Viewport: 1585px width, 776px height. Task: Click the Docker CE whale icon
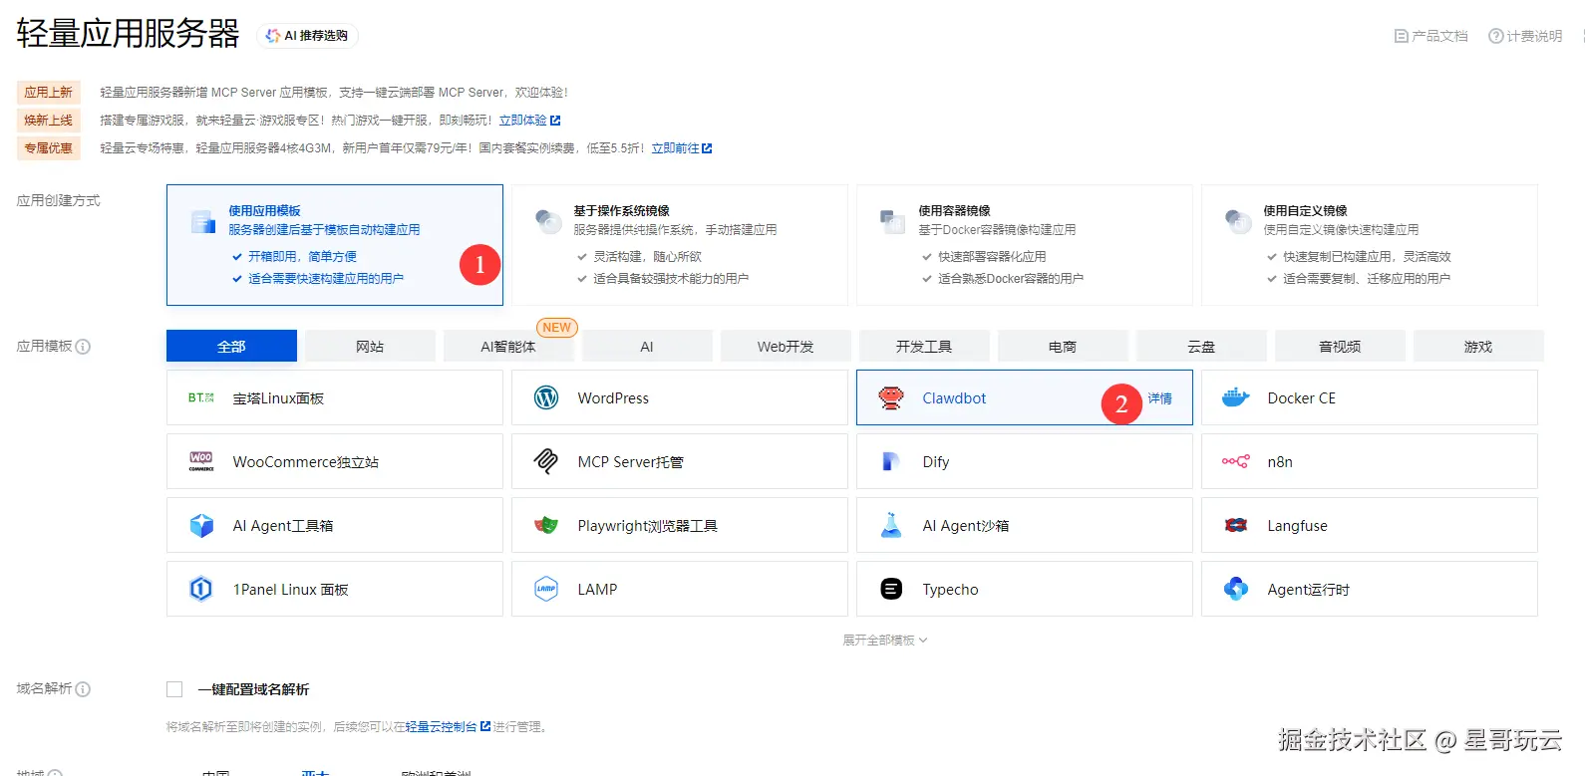tap(1236, 397)
